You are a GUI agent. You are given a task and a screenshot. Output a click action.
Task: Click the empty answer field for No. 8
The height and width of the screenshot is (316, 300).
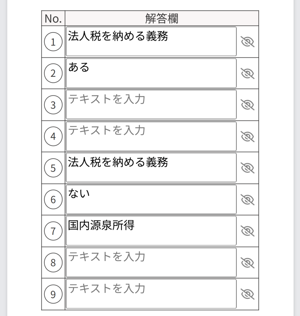point(151,262)
